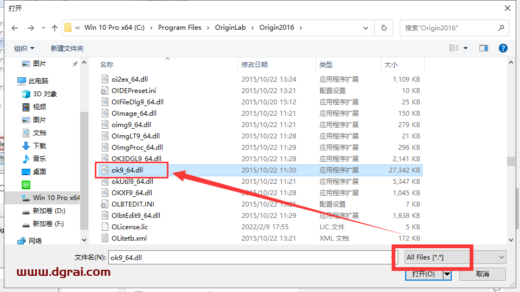Image resolution: width=520 pixels, height=292 pixels.
Task: Select file oi2ex_64.dll
Action: coord(129,79)
